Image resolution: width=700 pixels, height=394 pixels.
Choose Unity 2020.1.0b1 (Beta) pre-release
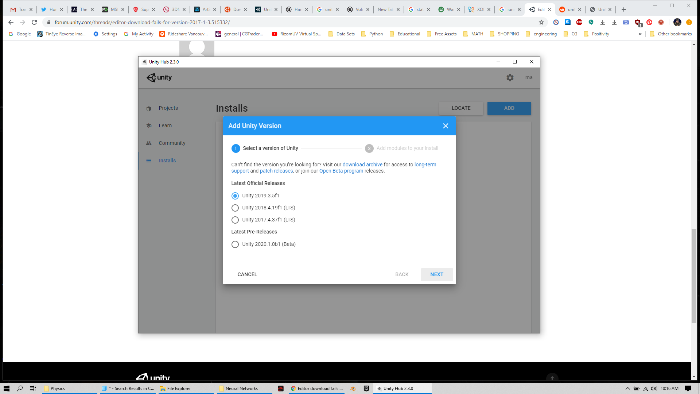click(235, 244)
